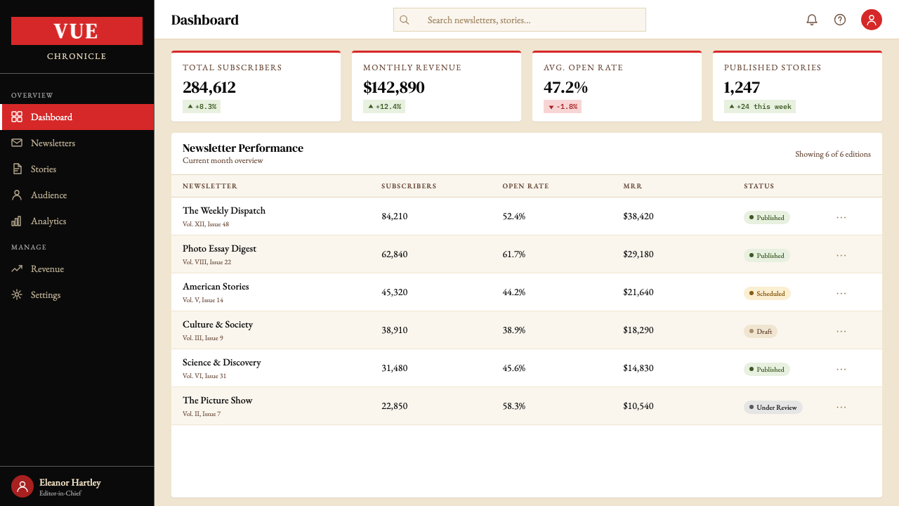Select the Avg. Open Rate card

click(617, 86)
